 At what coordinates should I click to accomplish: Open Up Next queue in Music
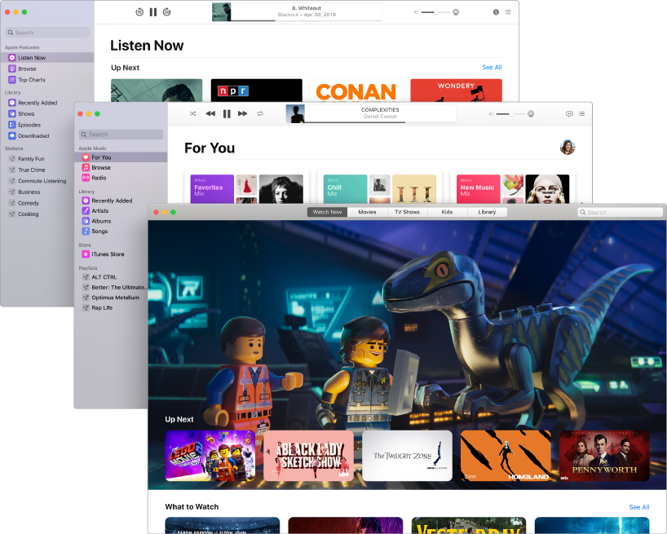pyautogui.click(x=581, y=113)
